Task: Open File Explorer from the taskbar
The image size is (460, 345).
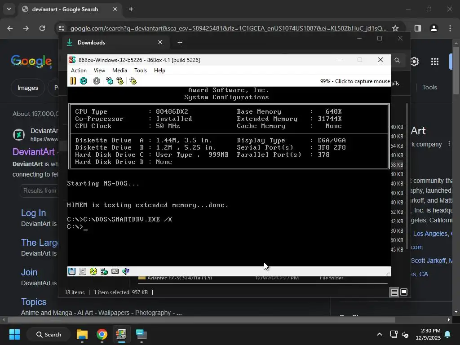Action: [82, 334]
